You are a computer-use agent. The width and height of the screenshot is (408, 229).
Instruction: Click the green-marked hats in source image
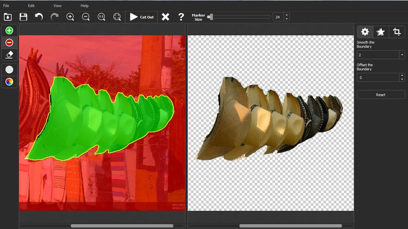[100, 118]
